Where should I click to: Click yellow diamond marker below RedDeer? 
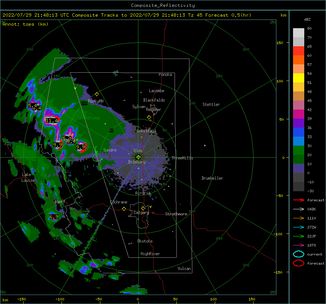(149, 117)
